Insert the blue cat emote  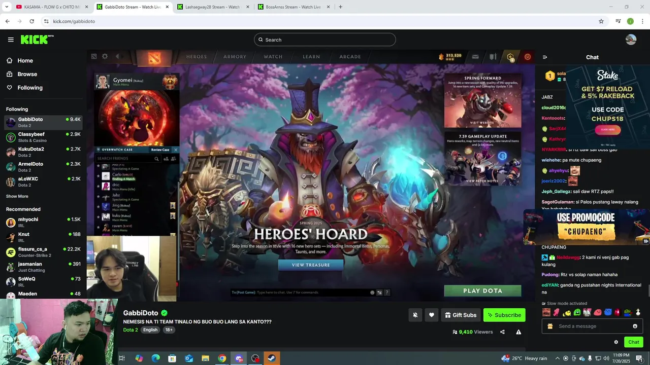[608, 312]
